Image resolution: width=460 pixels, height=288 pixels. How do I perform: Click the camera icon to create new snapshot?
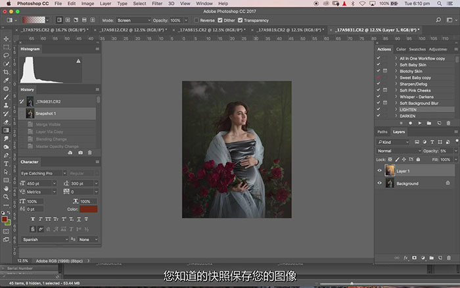click(x=80, y=153)
